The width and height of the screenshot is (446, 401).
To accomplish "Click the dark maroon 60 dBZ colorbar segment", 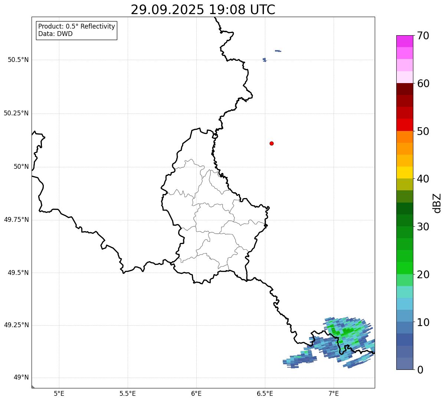I will coord(404,89).
